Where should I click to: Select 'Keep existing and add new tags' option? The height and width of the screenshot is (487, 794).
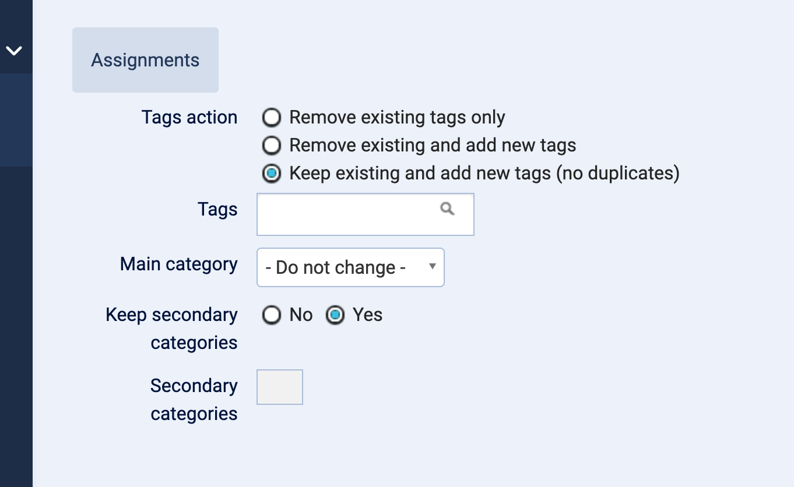pyautogui.click(x=271, y=174)
